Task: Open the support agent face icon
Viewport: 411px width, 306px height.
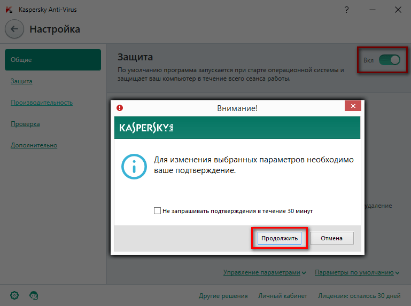Action: [x=34, y=295]
